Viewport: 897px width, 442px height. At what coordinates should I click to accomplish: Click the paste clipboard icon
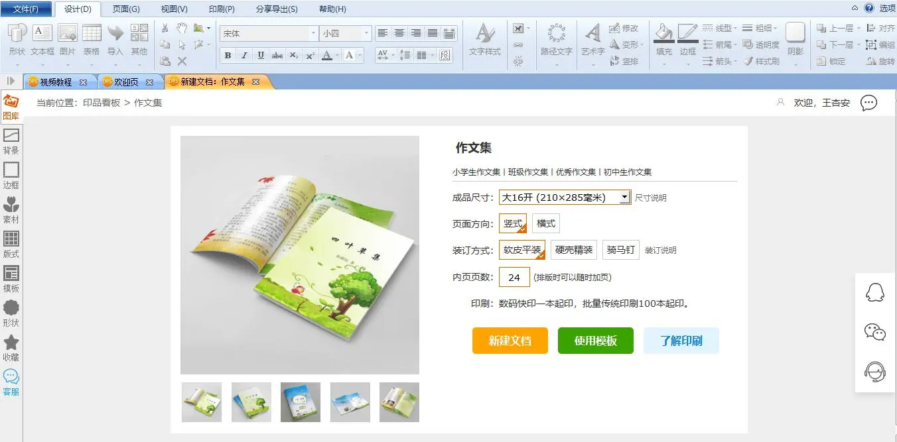click(x=165, y=61)
